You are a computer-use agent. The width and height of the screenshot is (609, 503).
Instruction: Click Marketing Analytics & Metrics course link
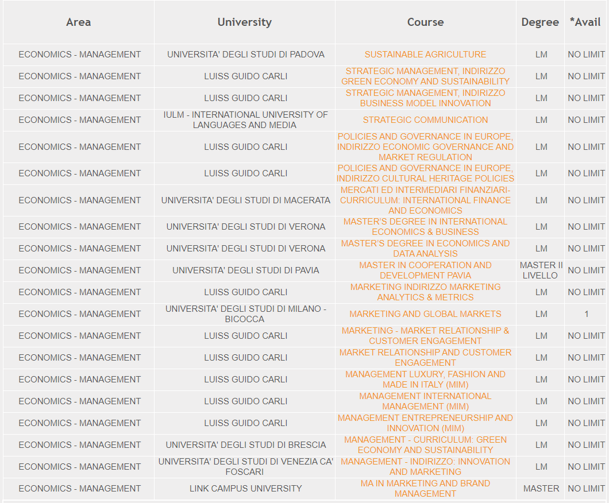[425, 292]
